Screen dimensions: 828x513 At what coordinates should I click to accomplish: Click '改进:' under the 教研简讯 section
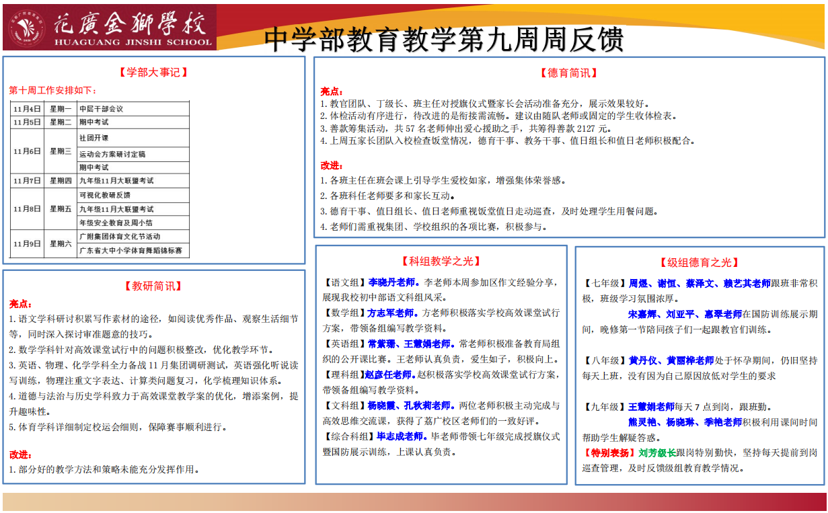(x=21, y=455)
